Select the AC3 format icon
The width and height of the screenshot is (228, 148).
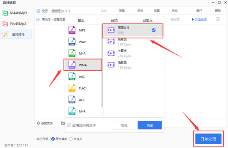click(72, 100)
